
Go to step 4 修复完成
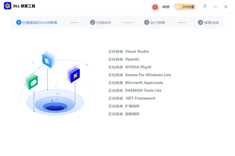pos(208,23)
